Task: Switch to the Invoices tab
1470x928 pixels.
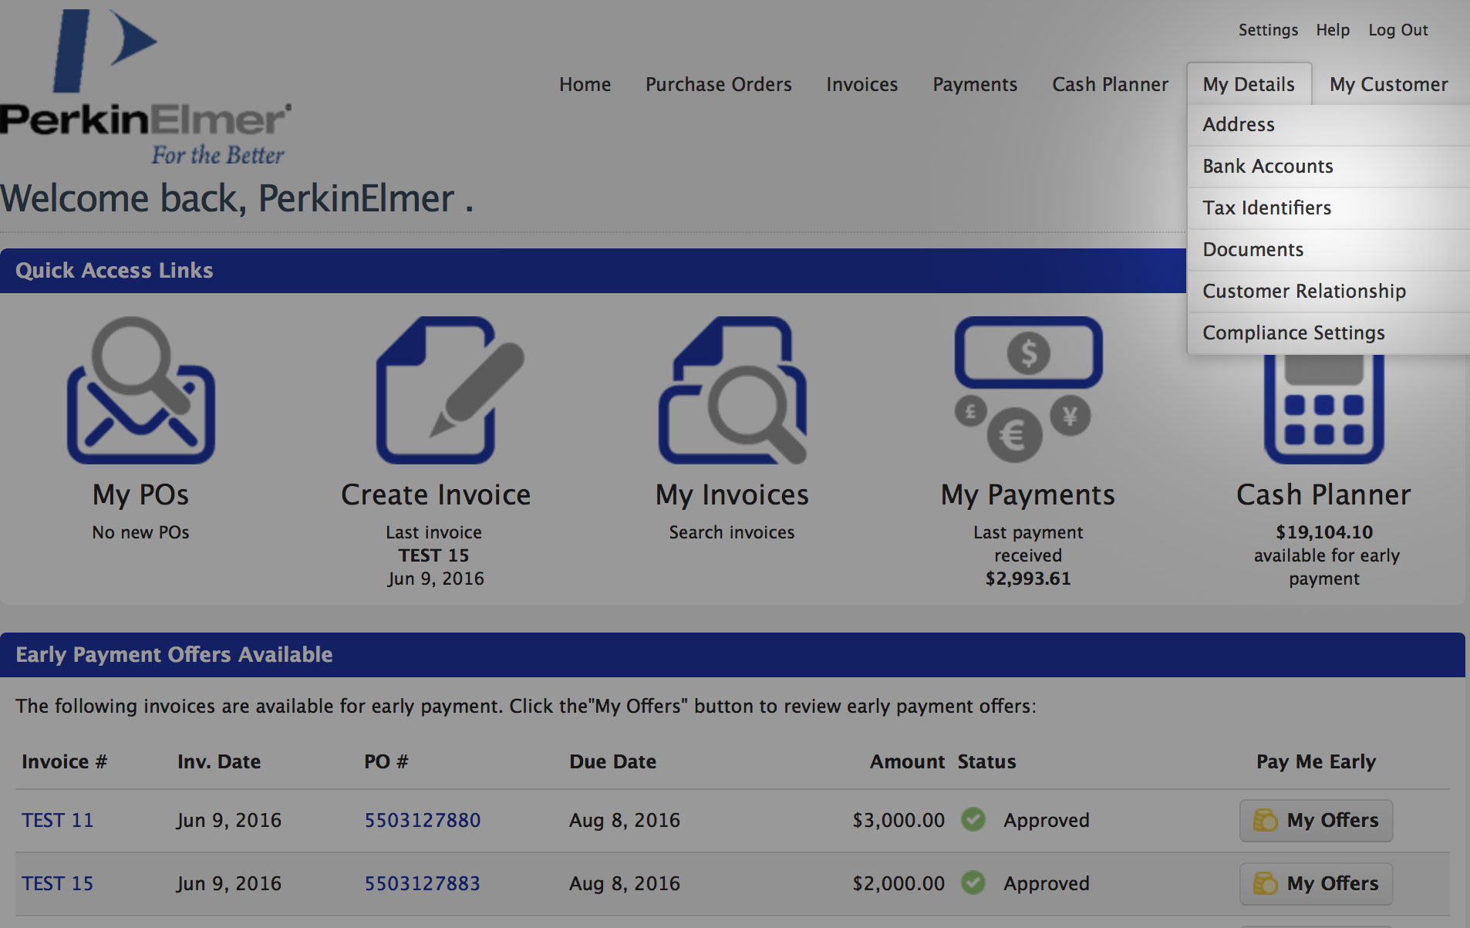Action: [x=862, y=84]
